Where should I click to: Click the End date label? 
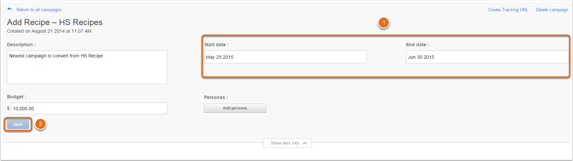(x=417, y=45)
